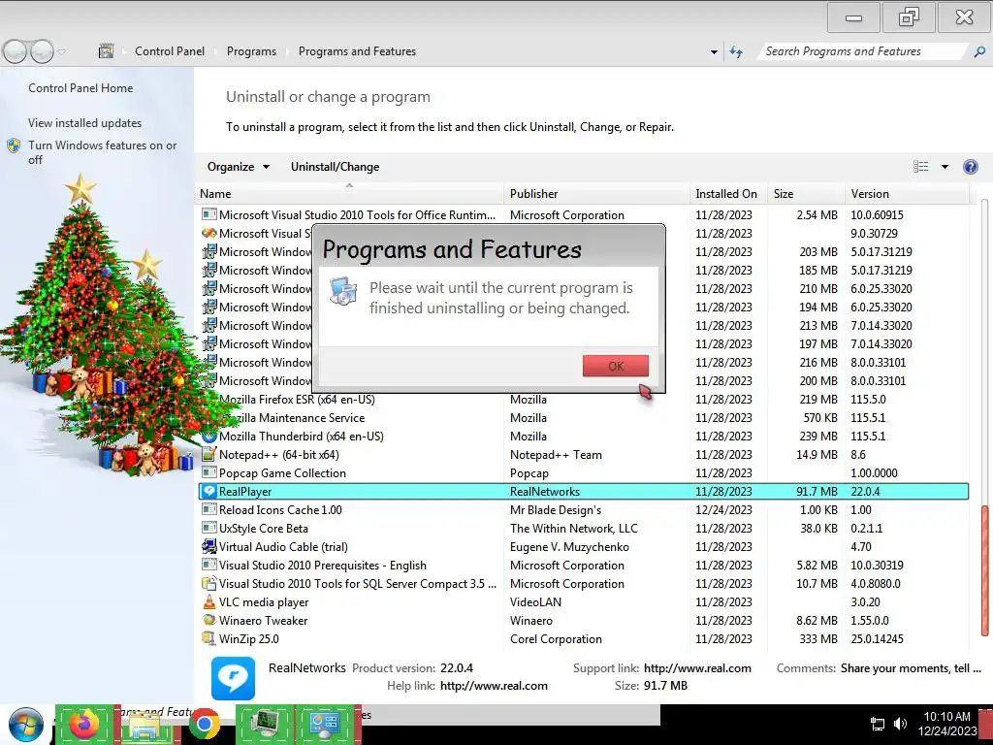Click Visual Studio 2010 Tools for SQL icon
993x745 pixels.
click(209, 583)
